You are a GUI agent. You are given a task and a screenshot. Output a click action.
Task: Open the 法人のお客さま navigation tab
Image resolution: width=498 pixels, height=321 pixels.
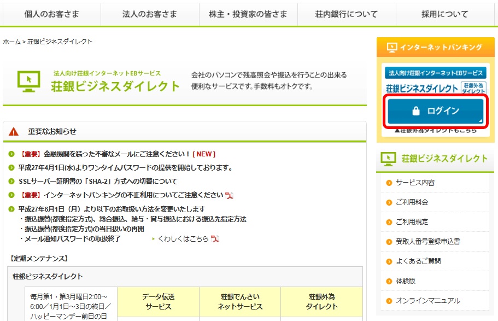150,14
